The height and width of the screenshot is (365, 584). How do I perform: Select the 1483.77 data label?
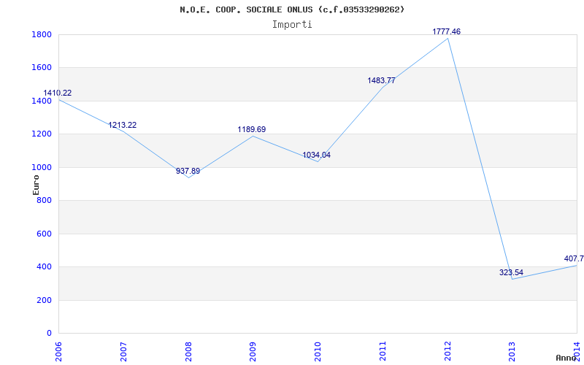pyautogui.click(x=381, y=80)
